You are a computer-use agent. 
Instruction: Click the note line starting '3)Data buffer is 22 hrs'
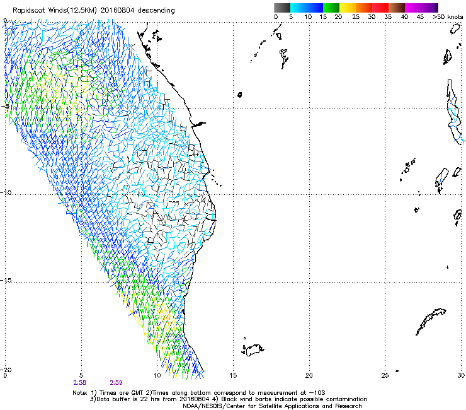tap(228, 399)
